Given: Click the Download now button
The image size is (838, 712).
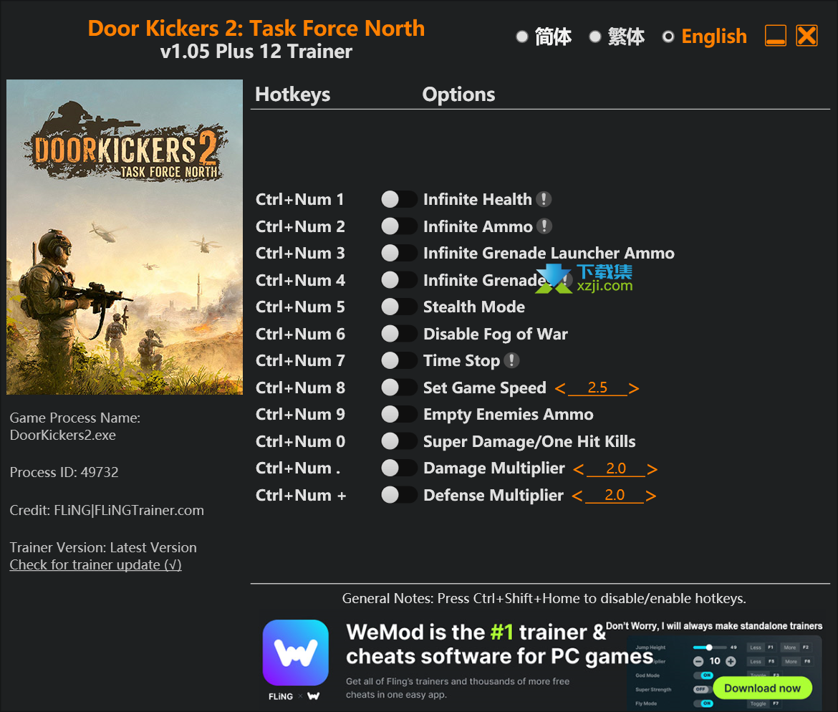Looking at the screenshot, I should [762, 688].
